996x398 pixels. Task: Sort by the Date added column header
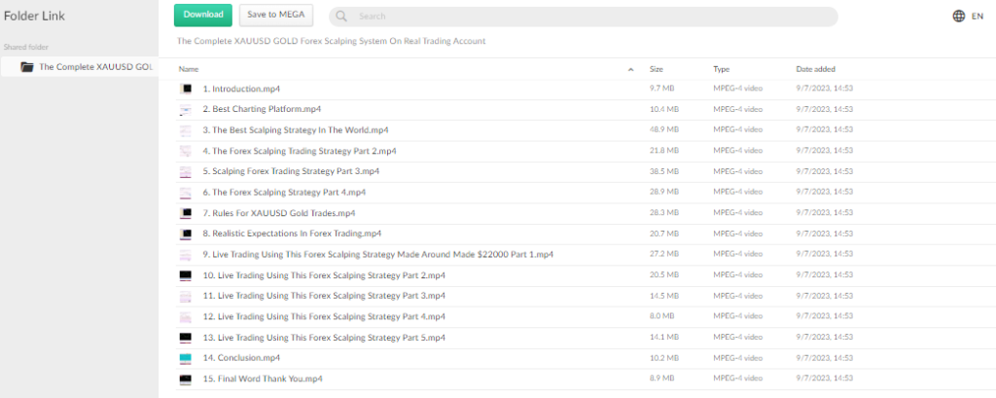click(816, 69)
